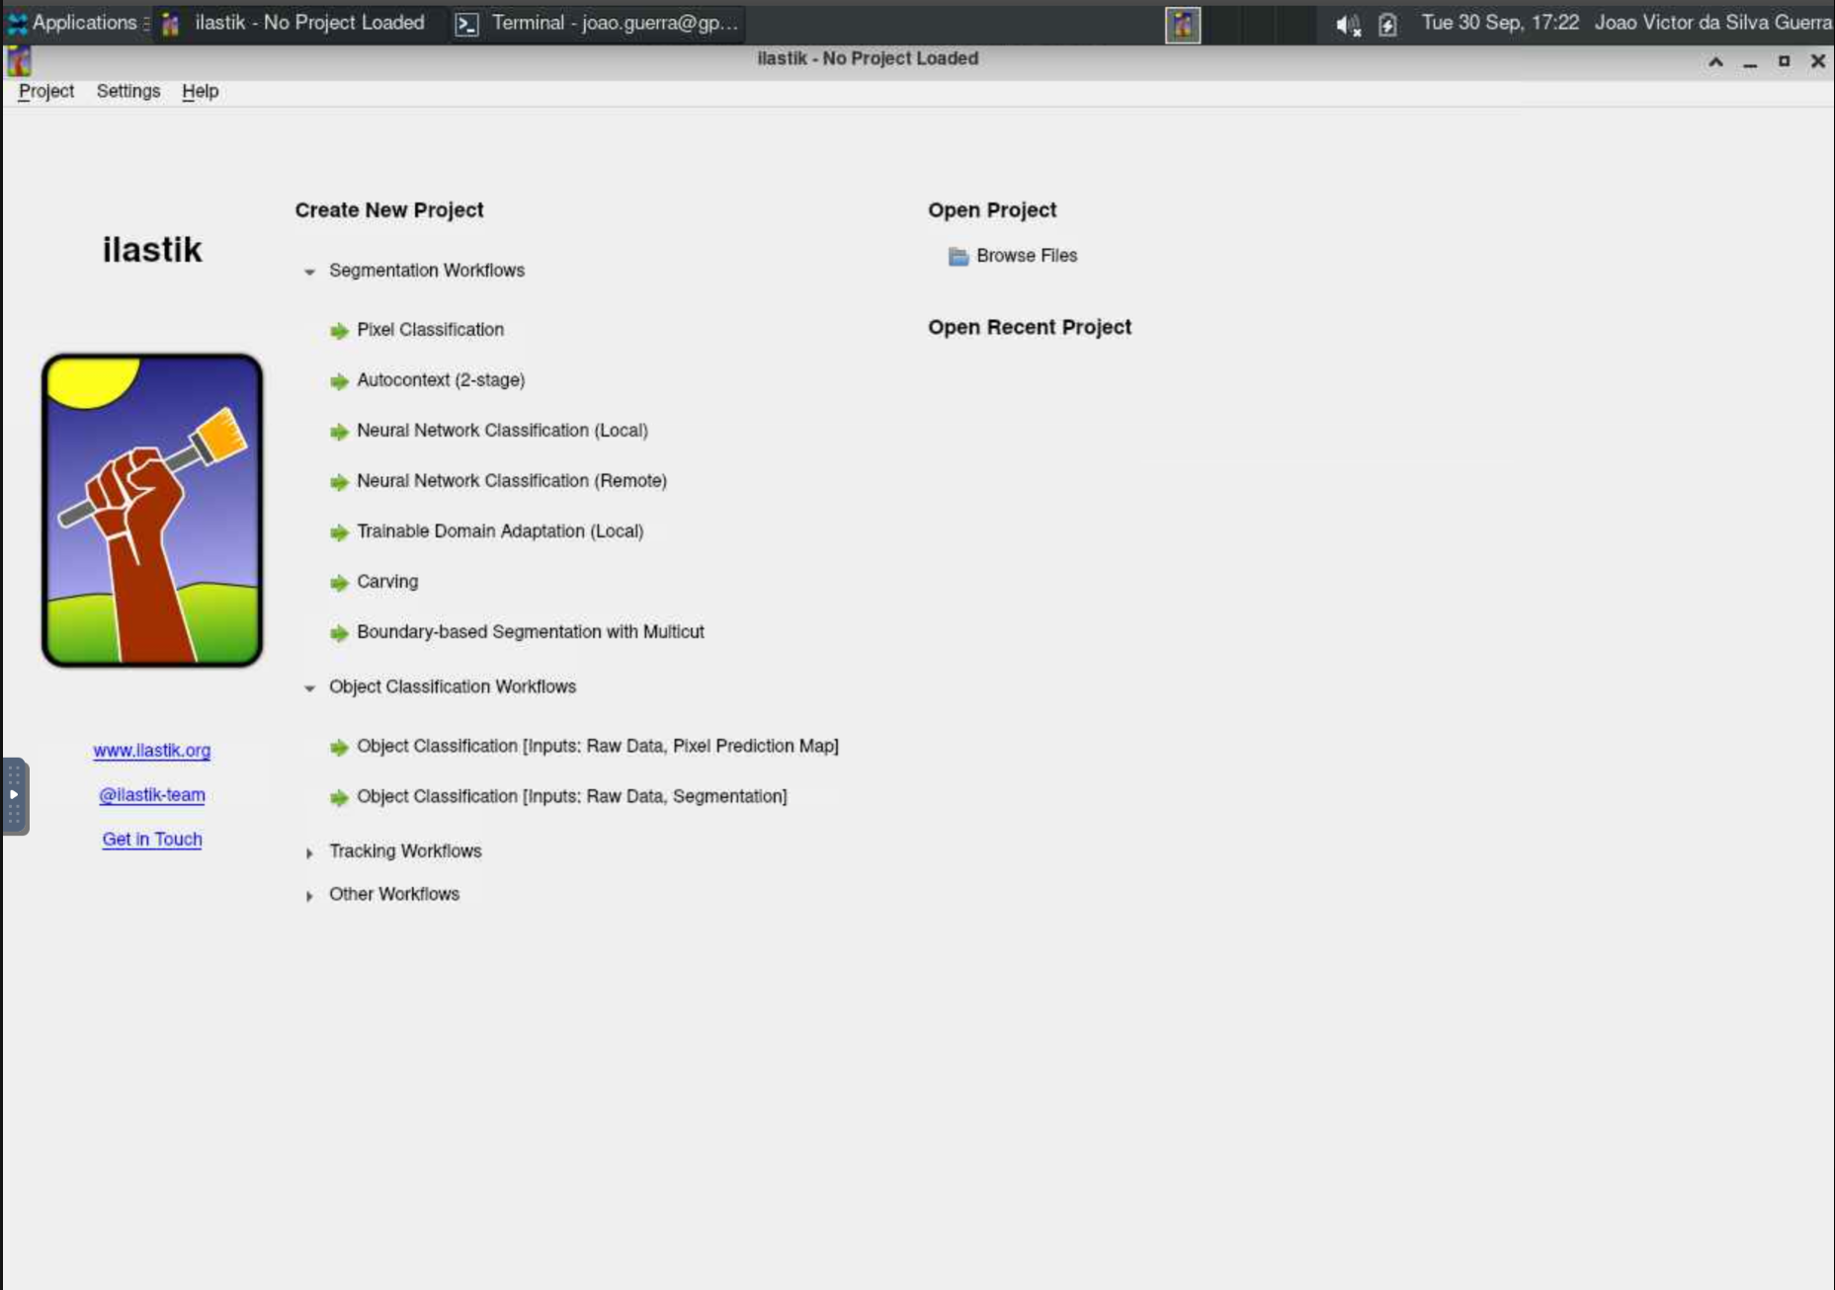Switch to the Terminal window in taskbar
Image resolution: width=1835 pixels, height=1290 pixels.
(x=597, y=23)
